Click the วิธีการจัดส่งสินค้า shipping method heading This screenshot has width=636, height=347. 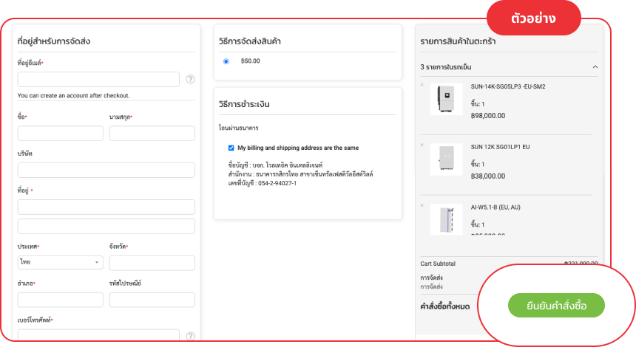coord(250,41)
